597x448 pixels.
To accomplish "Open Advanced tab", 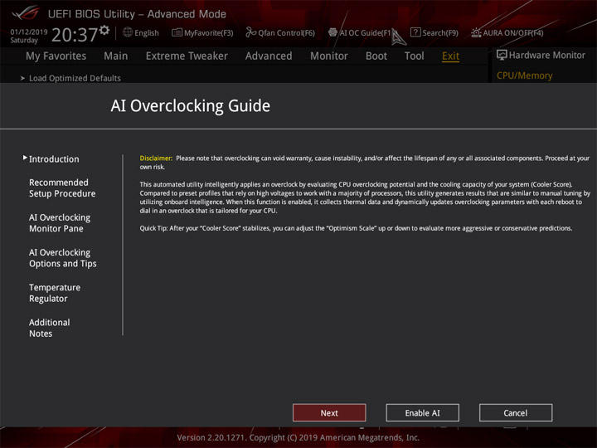I will 269,56.
